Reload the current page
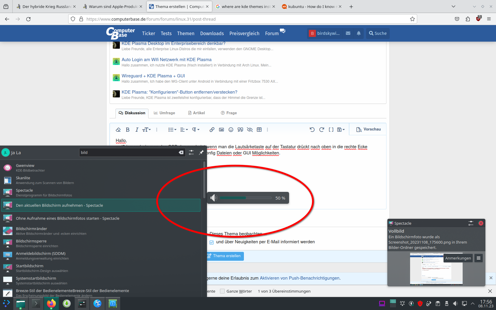Viewport: 496px width, 310px height. click(x=28, y=19)
